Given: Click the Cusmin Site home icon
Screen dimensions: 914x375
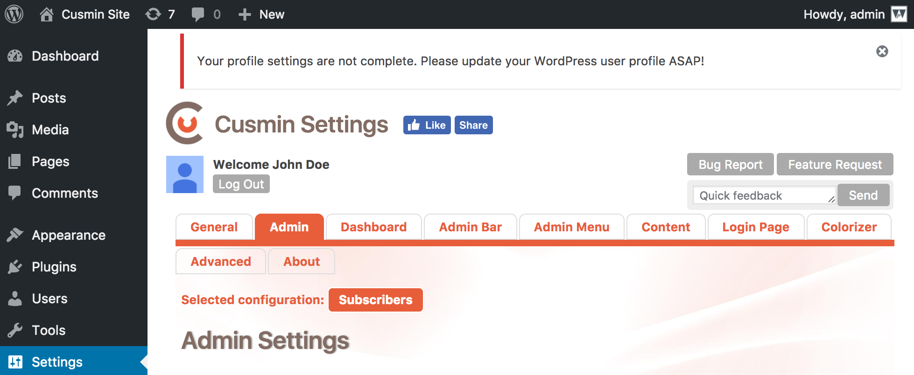Looking at the screenshot, I should click(x=46, y=14).
